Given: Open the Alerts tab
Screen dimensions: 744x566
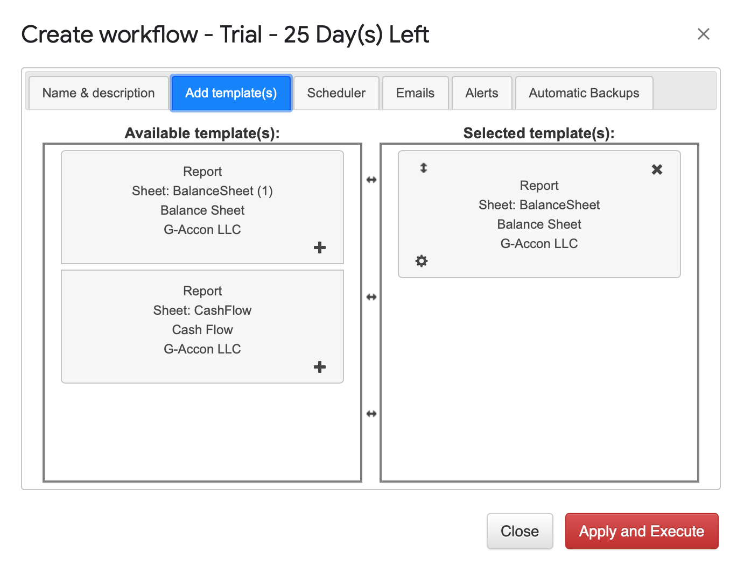Looking at the screenshot, I should tap(481, 93).
